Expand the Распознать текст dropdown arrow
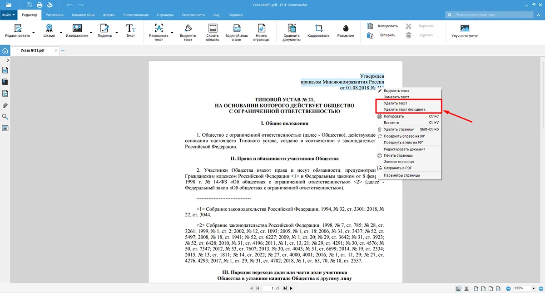 [172, 32]
